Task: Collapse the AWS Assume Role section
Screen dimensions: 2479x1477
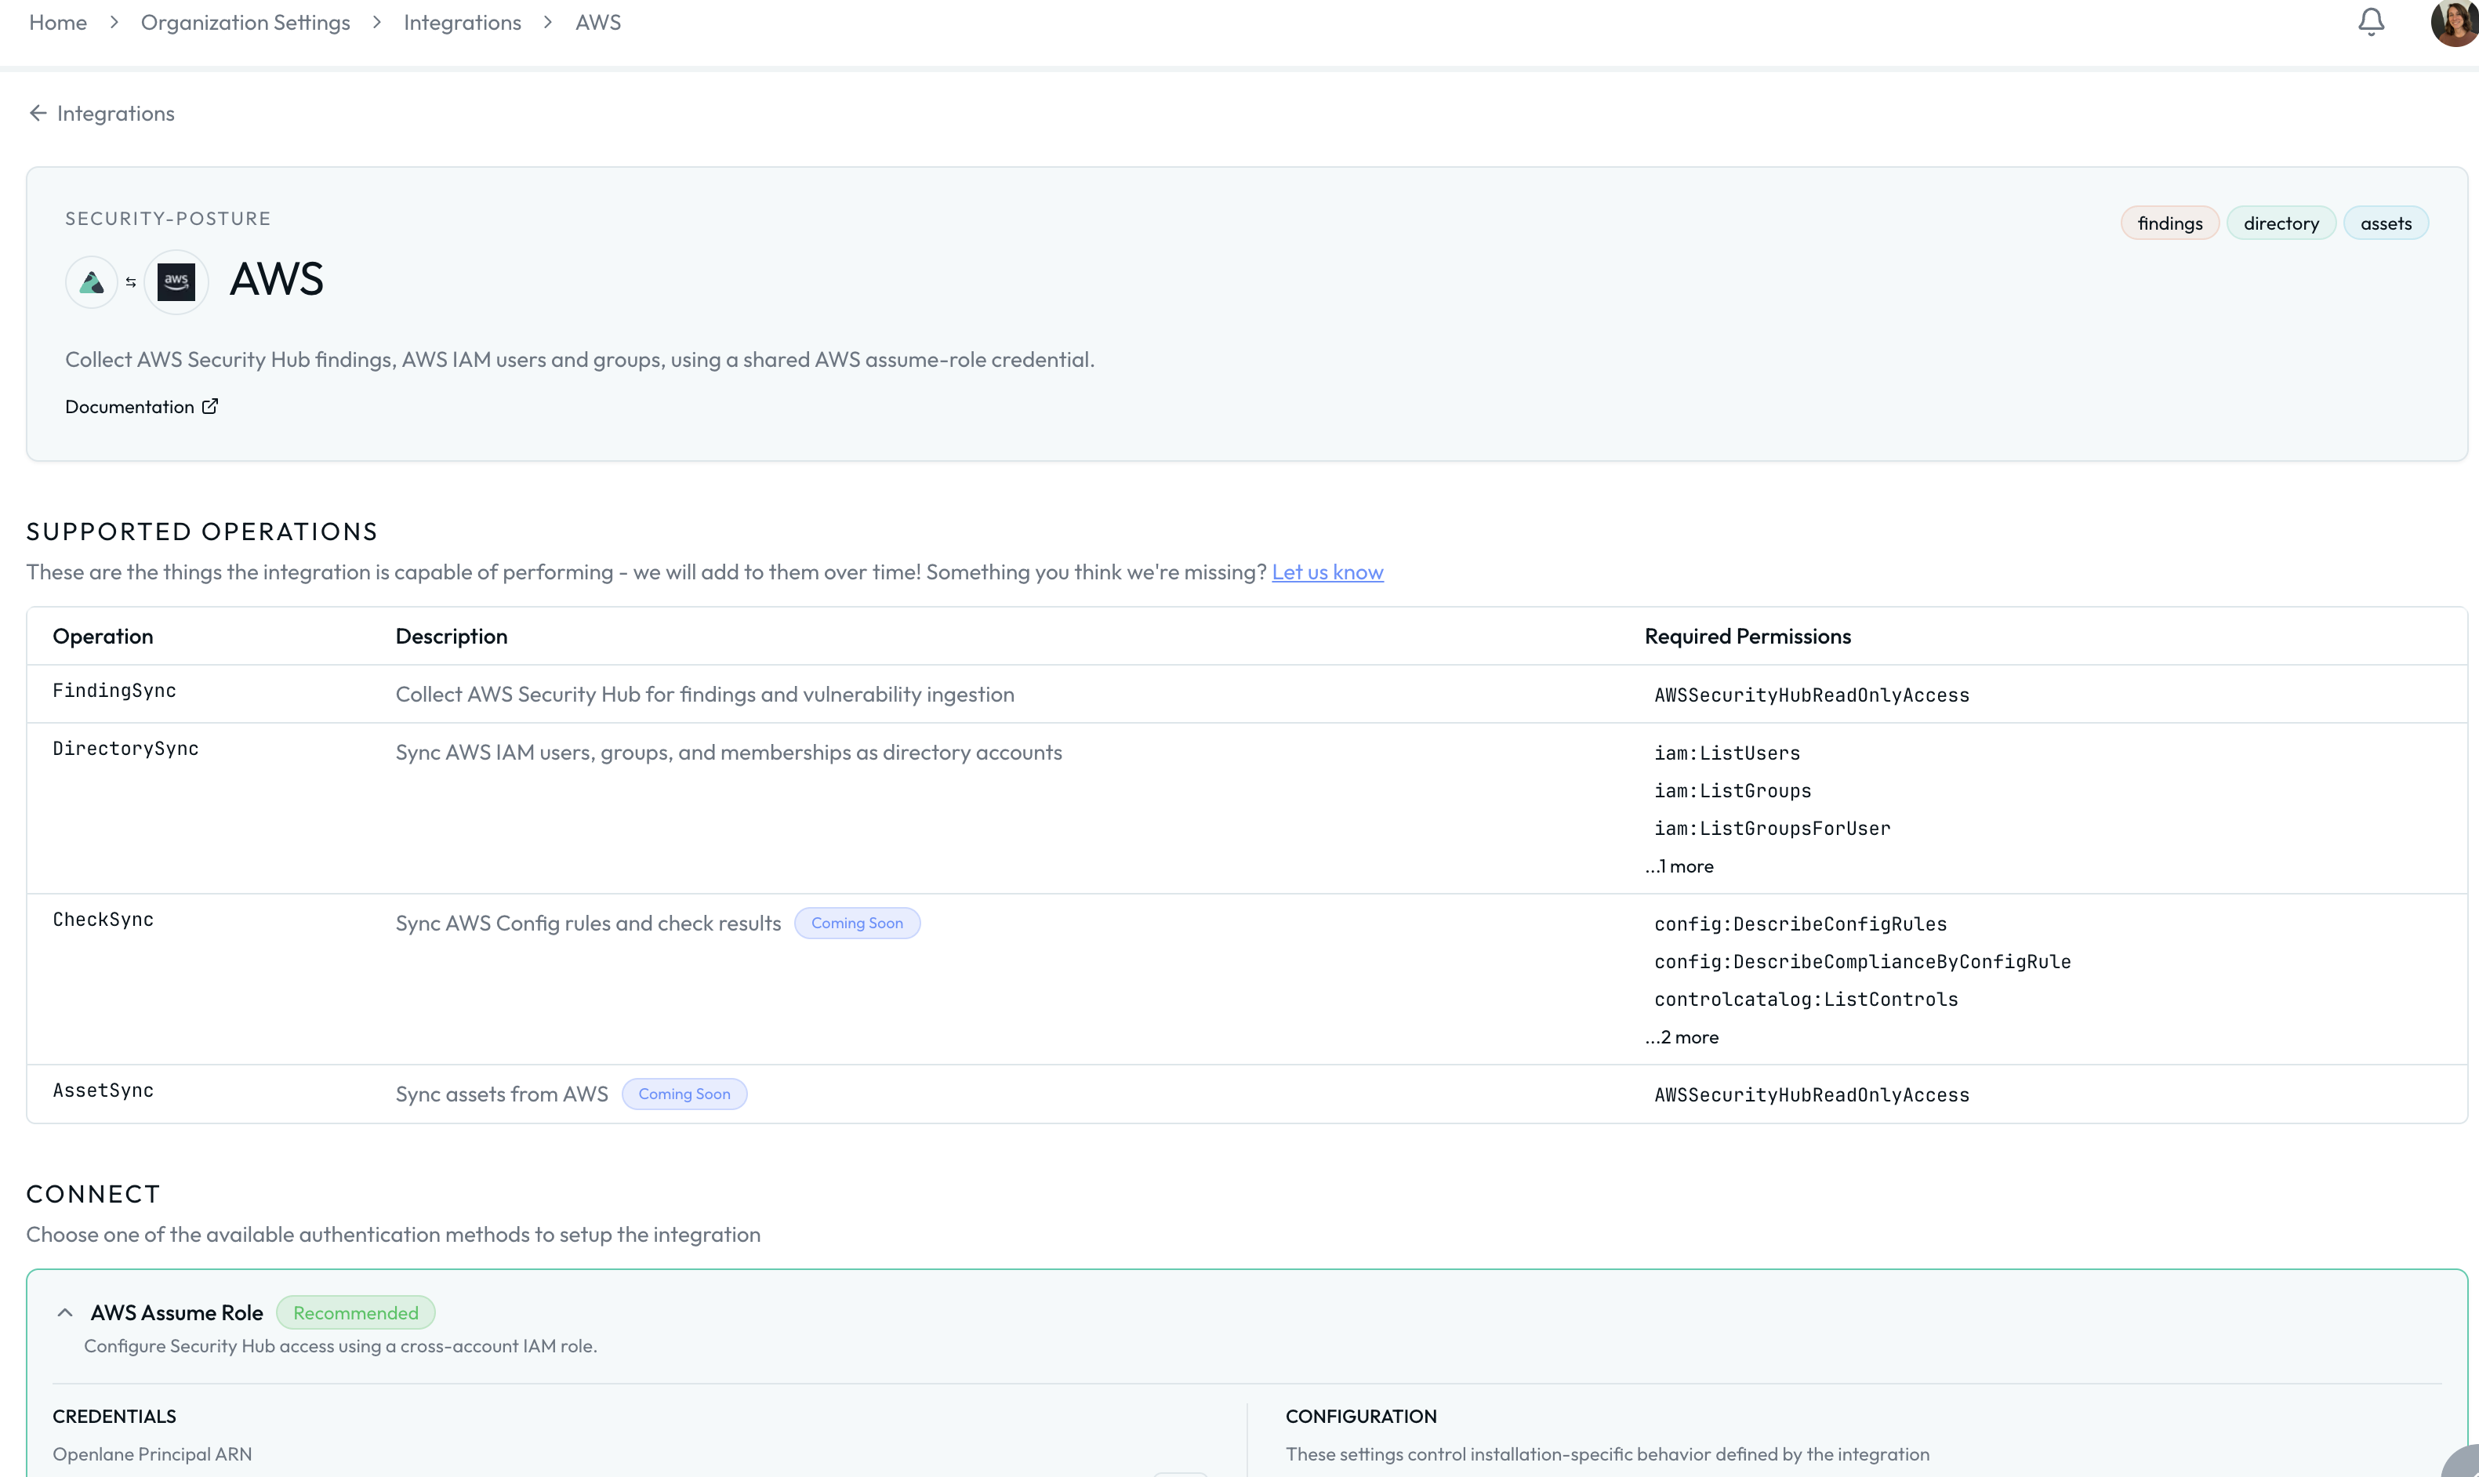Action: [x=65, y=1313]
